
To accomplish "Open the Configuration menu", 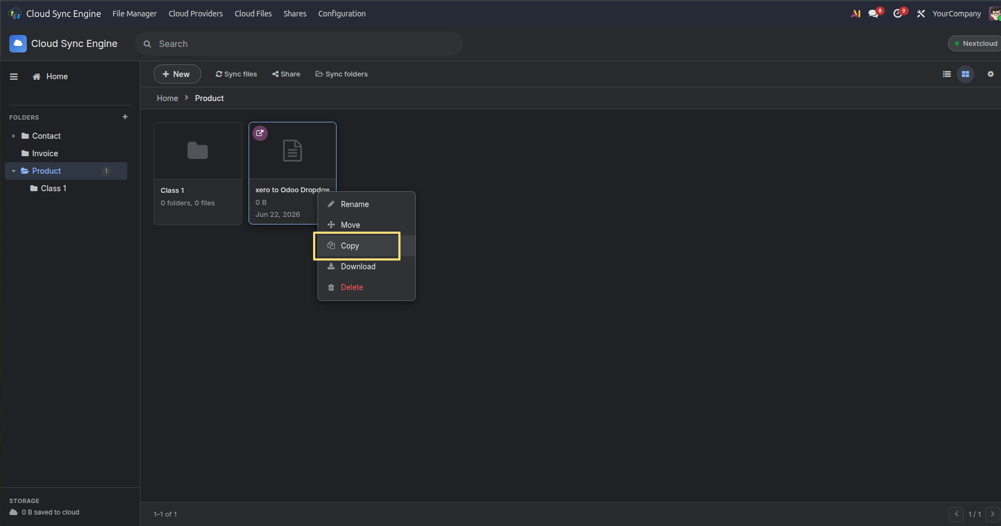I will click(x=342, y=14).
